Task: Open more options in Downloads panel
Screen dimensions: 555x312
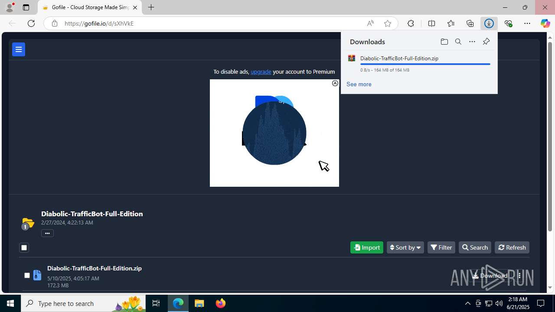Action: point(472,42)
